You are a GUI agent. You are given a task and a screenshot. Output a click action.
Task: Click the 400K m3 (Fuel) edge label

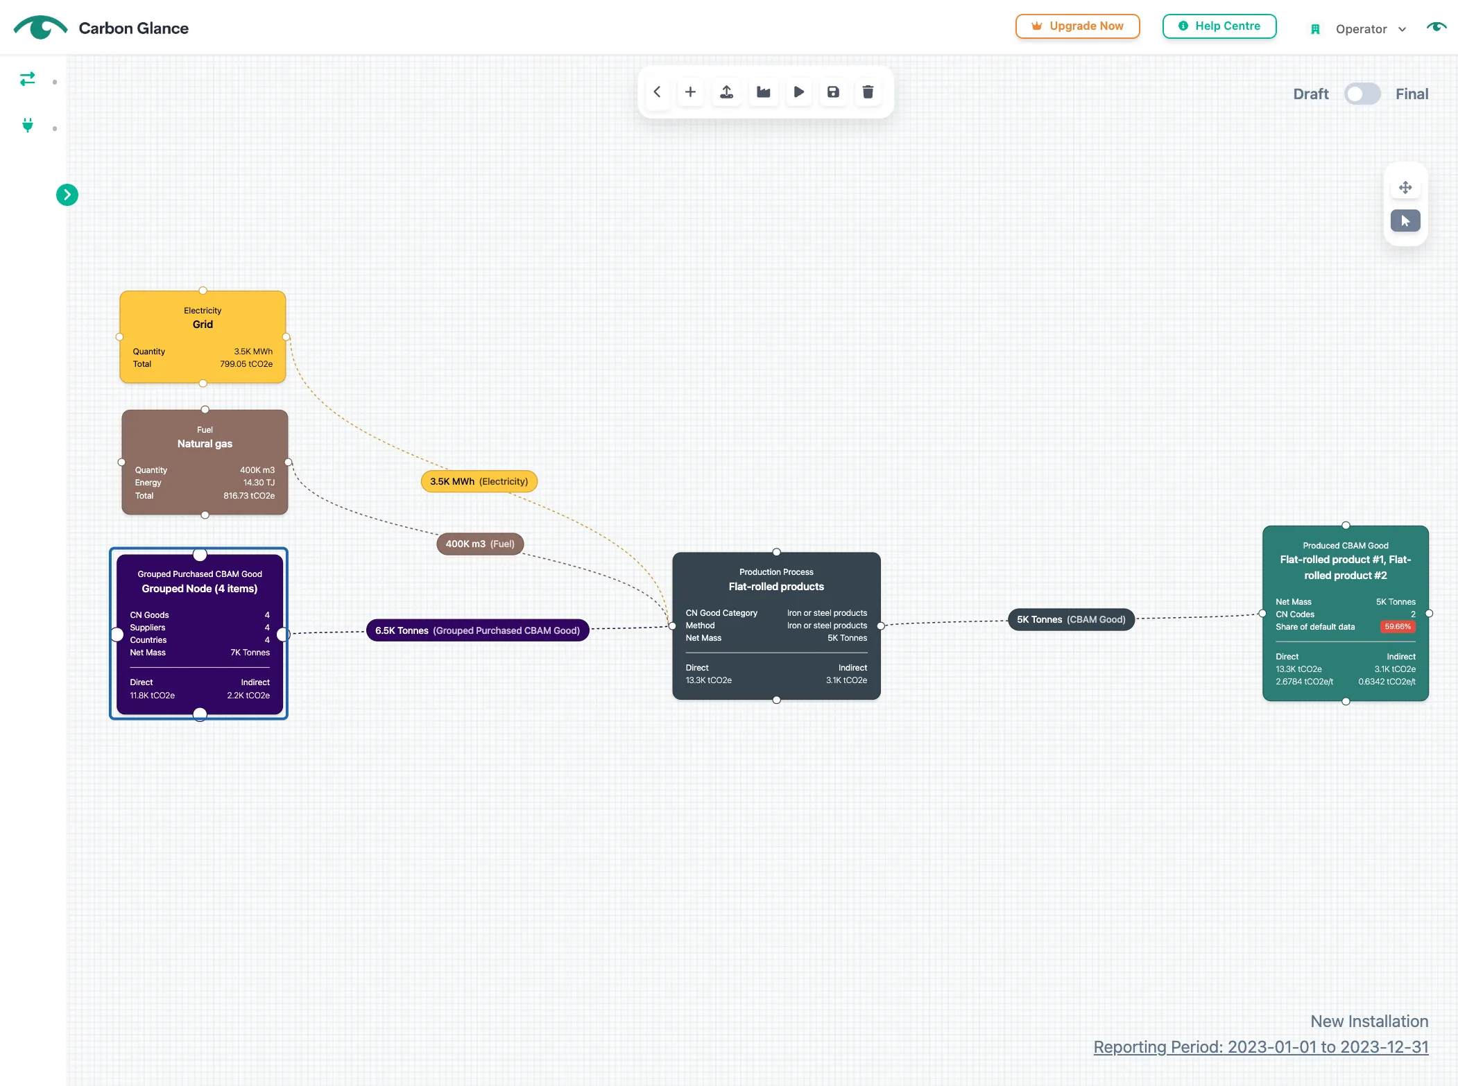pos(480,544)
